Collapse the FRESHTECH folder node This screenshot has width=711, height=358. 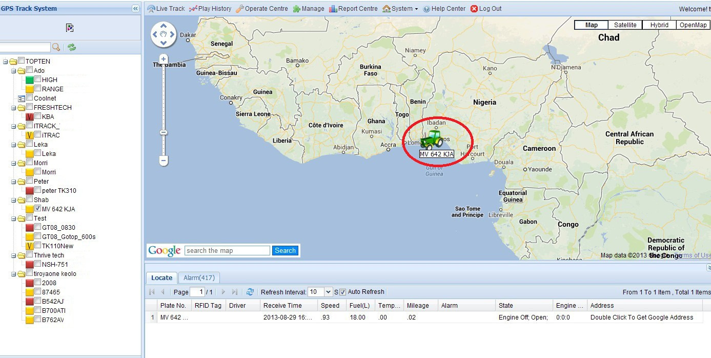tap(13, 108)
